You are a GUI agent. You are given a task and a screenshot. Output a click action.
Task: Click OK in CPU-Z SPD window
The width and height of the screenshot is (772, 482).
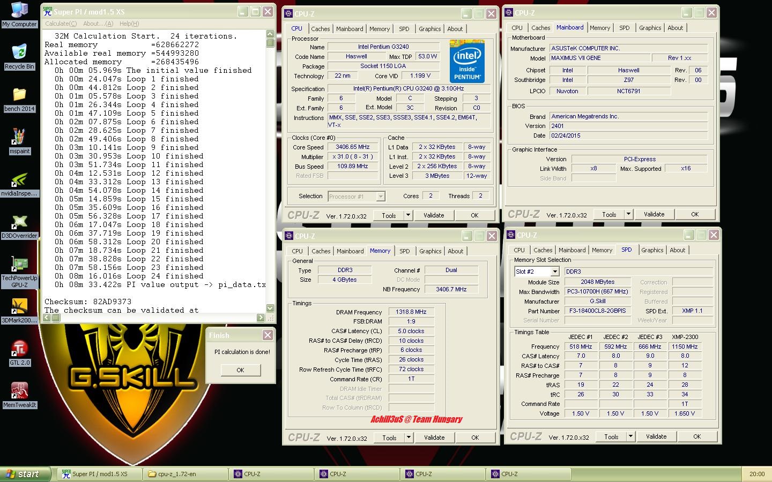(697, 436)
